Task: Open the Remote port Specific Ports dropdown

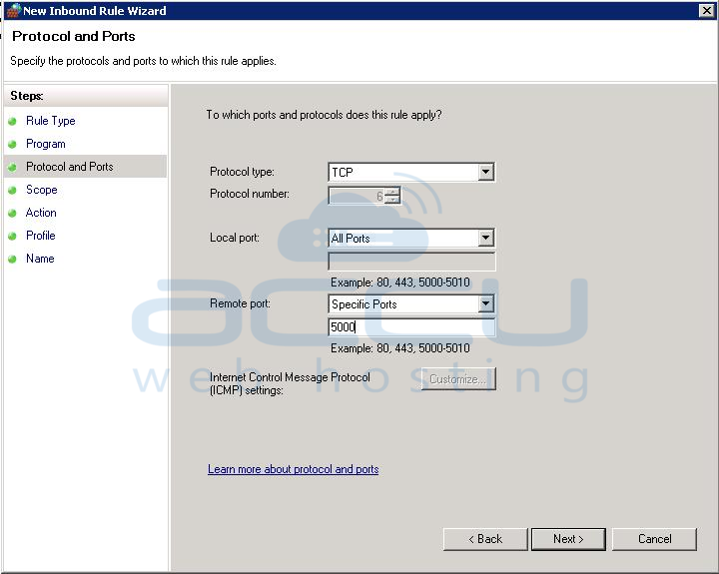Action: coord(411,303)
